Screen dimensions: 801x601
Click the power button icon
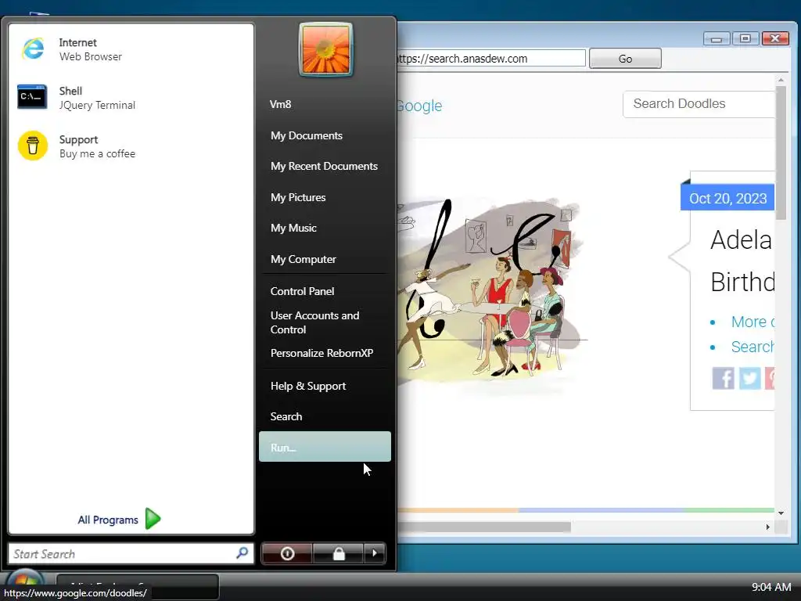tap(287, 553)
